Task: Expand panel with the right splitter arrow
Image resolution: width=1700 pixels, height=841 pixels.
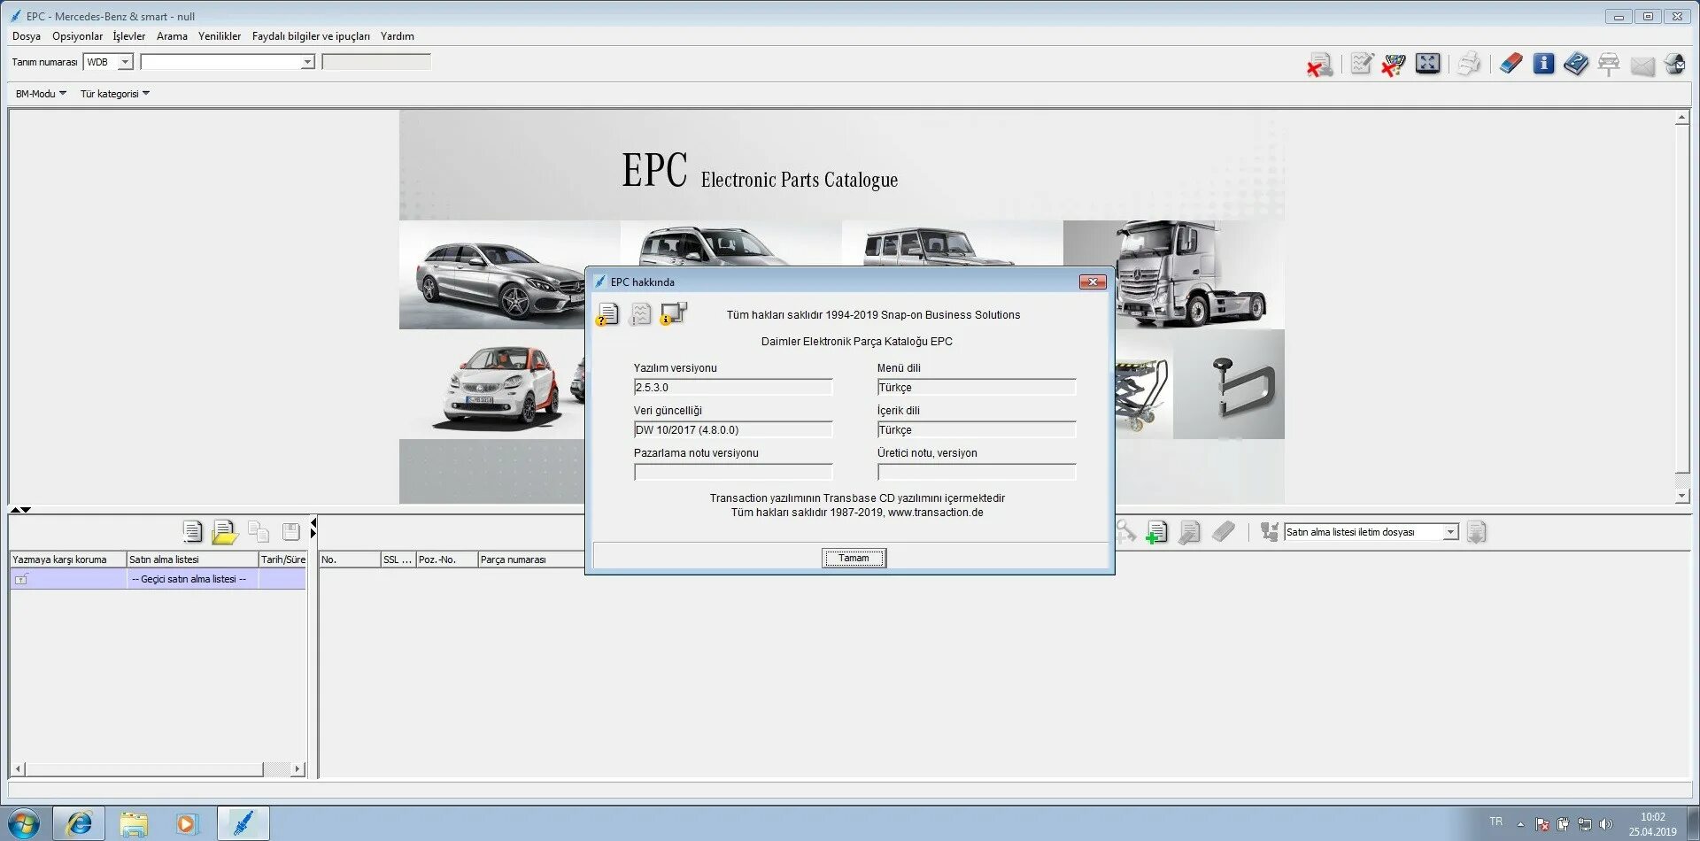Action: point(313,534)
